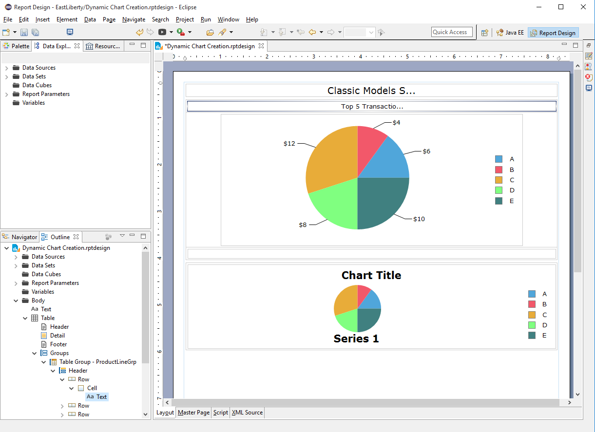Select the Detail row in Outline tree

pos(57,336)
